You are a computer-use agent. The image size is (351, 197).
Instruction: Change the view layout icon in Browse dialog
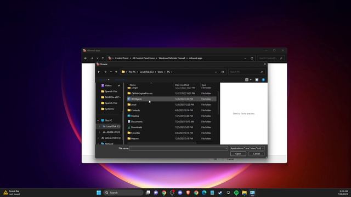pos(247,80)
